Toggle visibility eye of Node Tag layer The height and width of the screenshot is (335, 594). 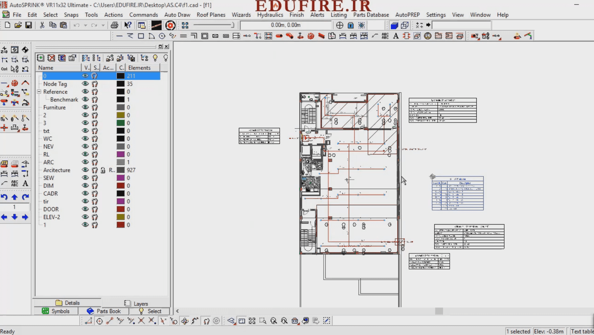(85, 84)
